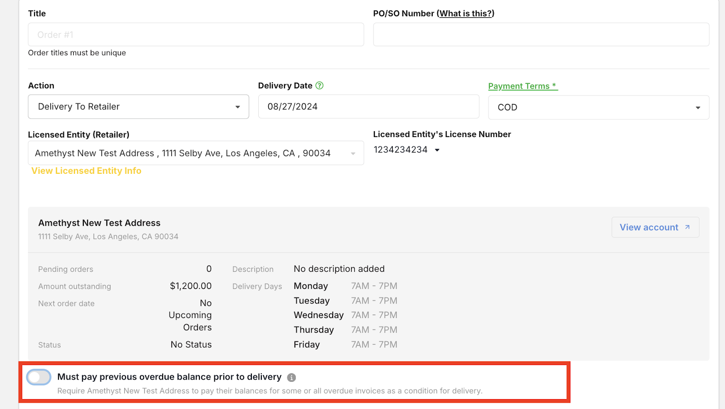Open the Delivery Date help tooltip

click(x=319, y=85)
